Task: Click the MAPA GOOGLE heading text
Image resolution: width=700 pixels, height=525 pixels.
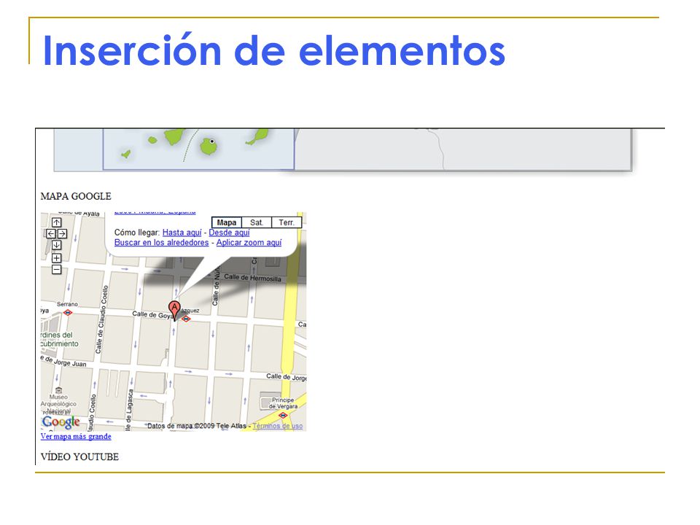Action: coord(76,196)
